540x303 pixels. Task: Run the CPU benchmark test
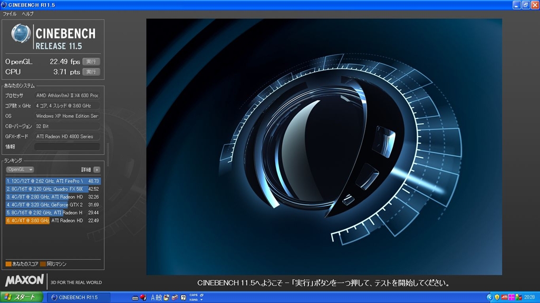point(91,72)
